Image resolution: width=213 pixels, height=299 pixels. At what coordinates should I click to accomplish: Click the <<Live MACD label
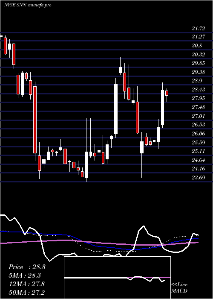pos(179,287)
